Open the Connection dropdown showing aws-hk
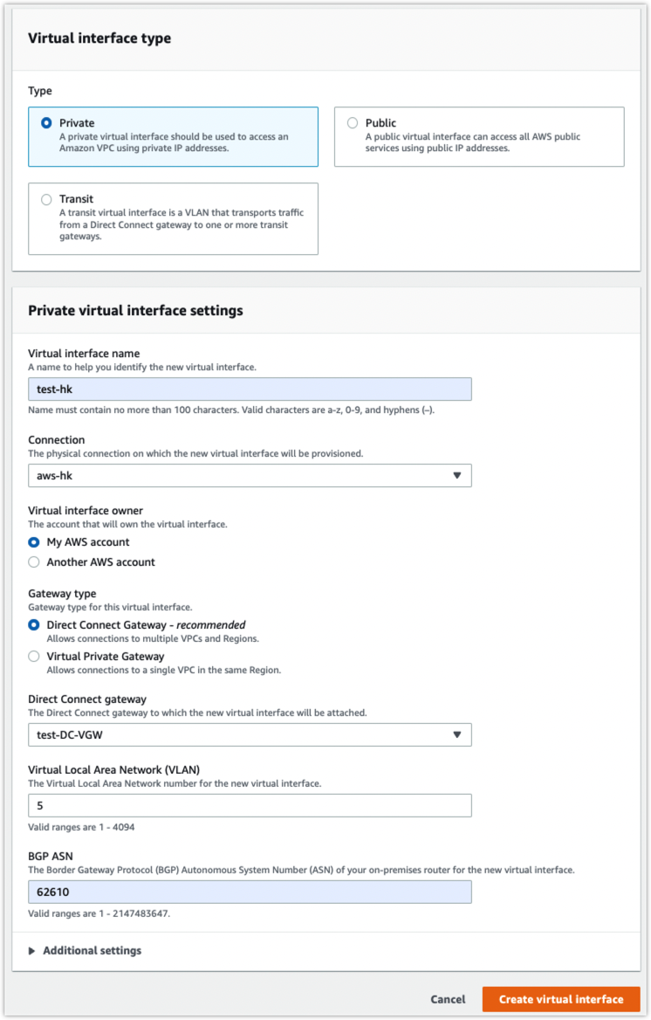This screenshot has width=651, height=1020. point(250,476)
